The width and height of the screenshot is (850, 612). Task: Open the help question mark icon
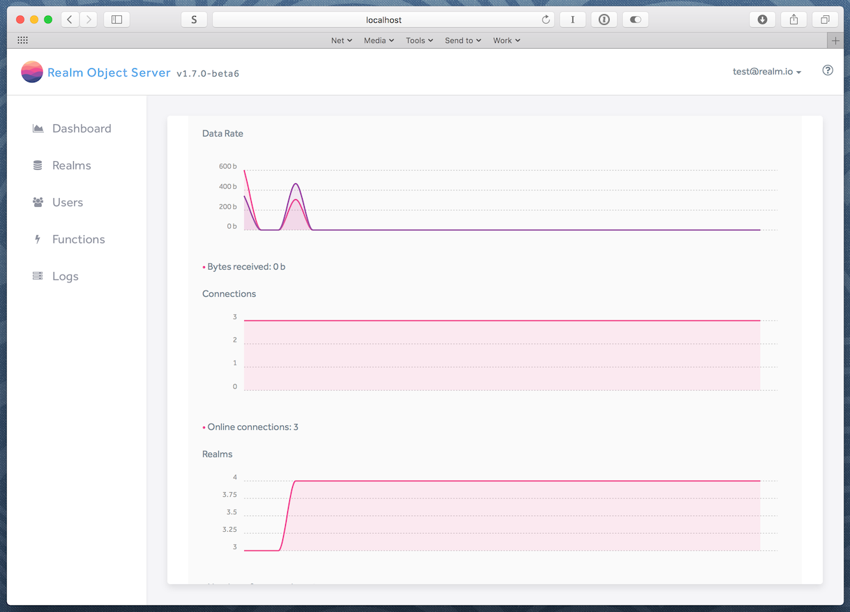point(828,70)
